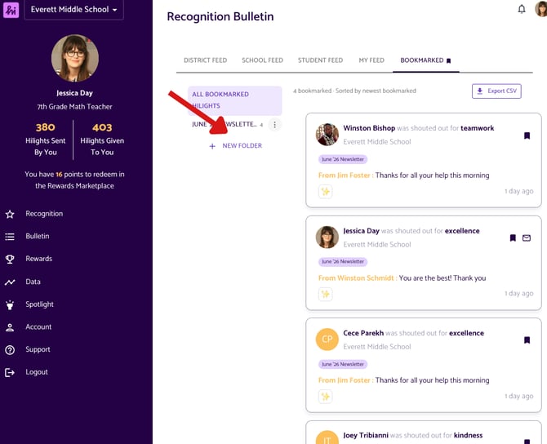The height and width of the screenshot is (444, 547).
Task: Open the profile avatar menu at top right
Action: pyautogui.click(x=541, y=8)
